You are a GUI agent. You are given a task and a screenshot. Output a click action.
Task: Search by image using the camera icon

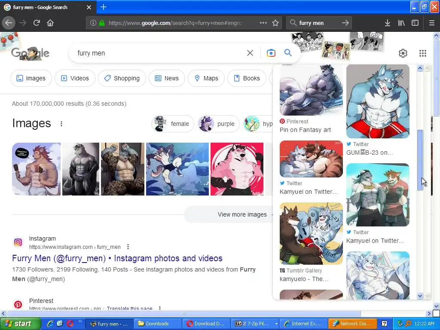tap(271, 53)
